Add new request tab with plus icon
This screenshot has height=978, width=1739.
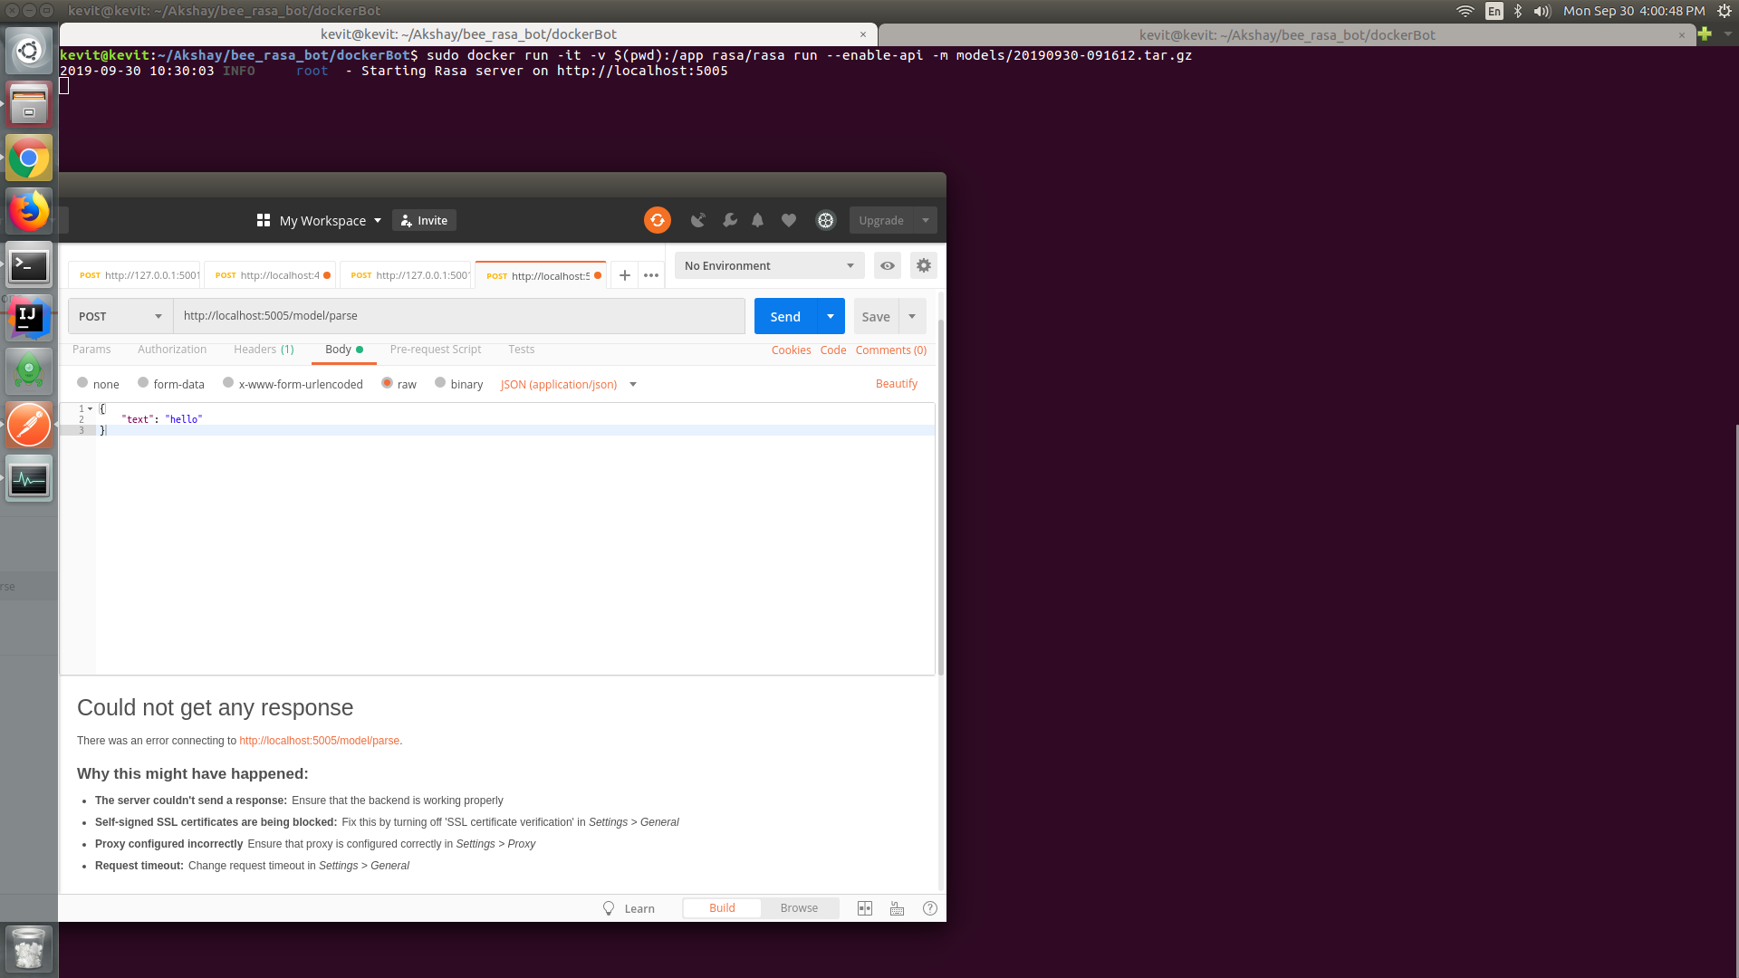point(625,275)
